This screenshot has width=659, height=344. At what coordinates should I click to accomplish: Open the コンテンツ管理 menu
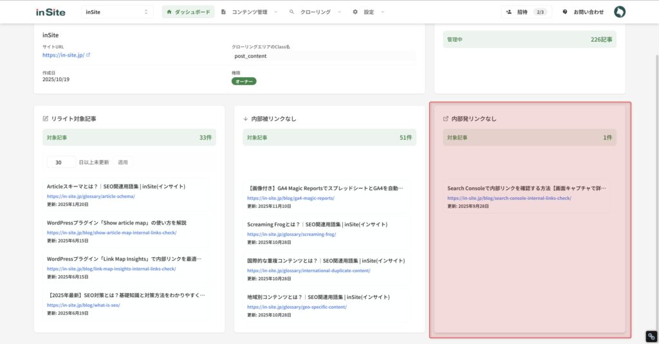(x=249, y=12)
